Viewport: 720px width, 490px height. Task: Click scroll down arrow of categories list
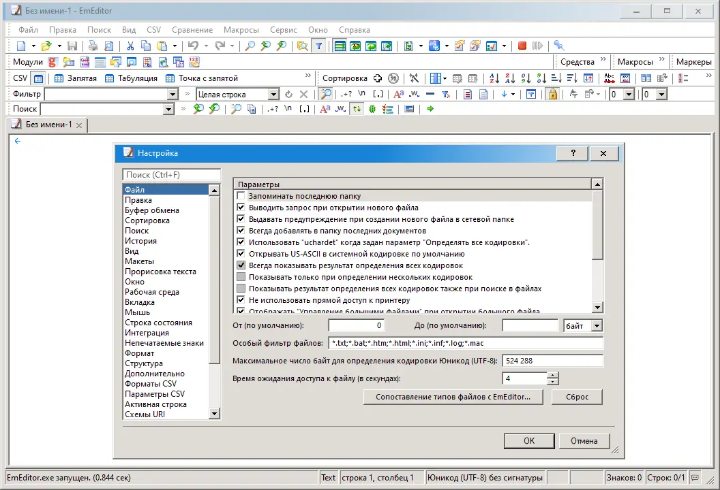[214, 414]
